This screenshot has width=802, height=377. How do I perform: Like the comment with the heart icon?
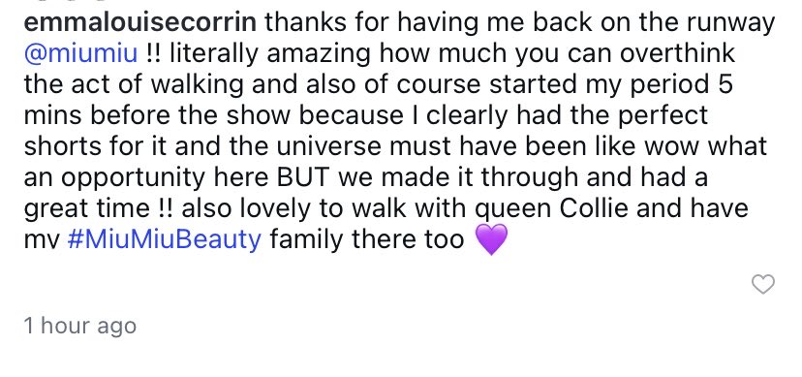click(762, 284)
